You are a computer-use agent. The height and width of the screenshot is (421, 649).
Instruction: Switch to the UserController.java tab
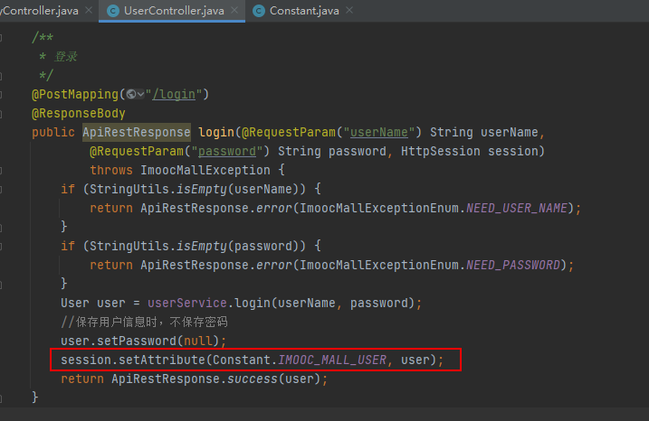tap(174, 11)
